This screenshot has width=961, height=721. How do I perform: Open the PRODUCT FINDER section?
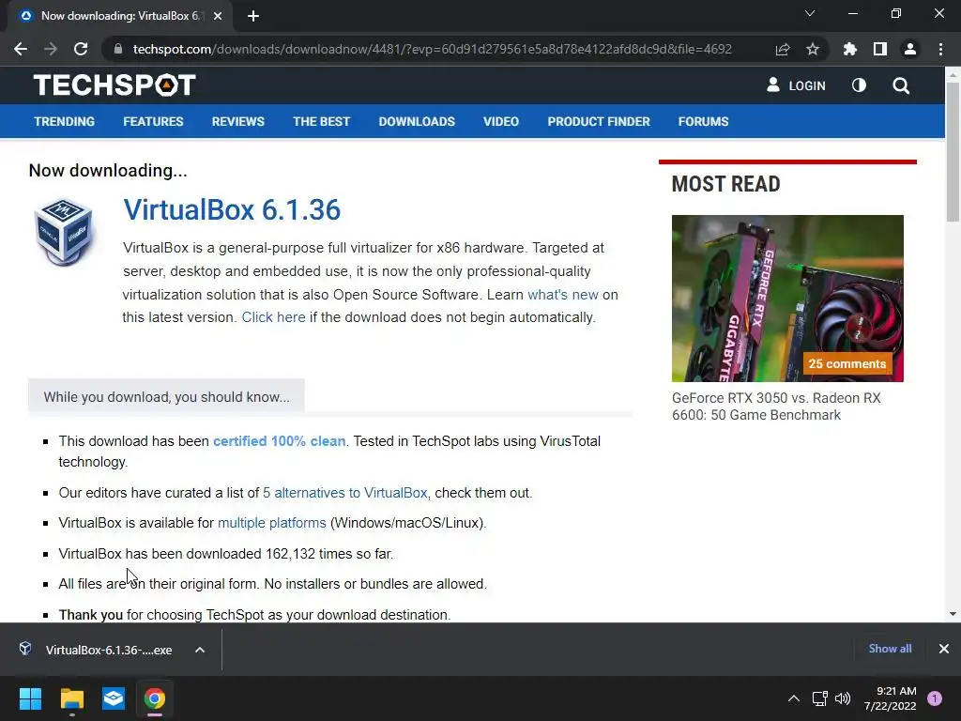pos(599,121)
